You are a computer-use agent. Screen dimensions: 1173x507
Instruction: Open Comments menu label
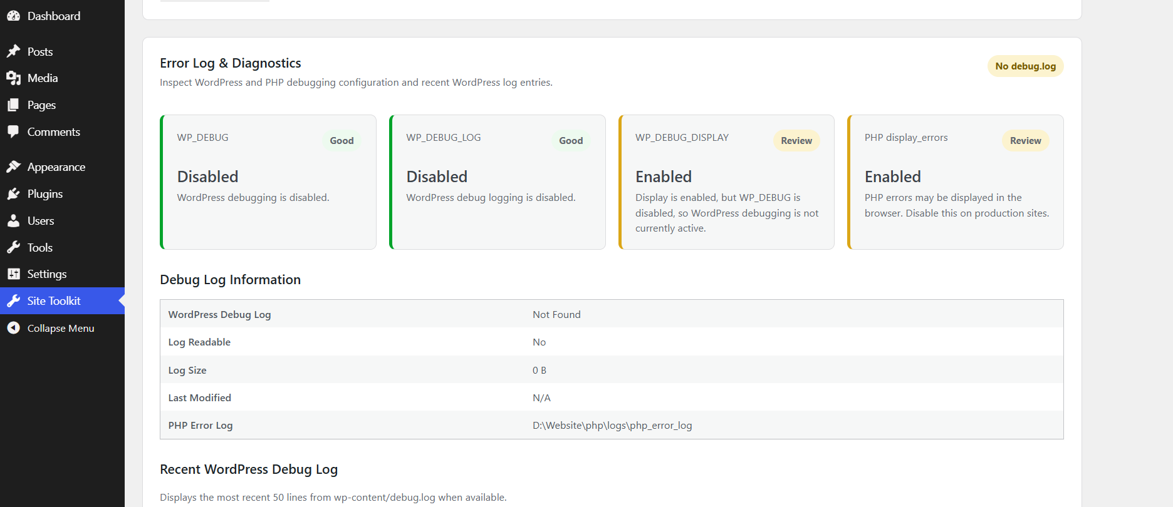pyautogui.click(x=54, y=132)
